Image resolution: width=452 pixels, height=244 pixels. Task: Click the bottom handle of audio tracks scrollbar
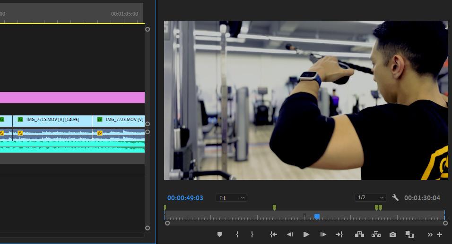(x=148, y=228)
